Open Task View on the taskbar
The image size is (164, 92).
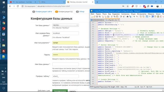tap(4, 12)
